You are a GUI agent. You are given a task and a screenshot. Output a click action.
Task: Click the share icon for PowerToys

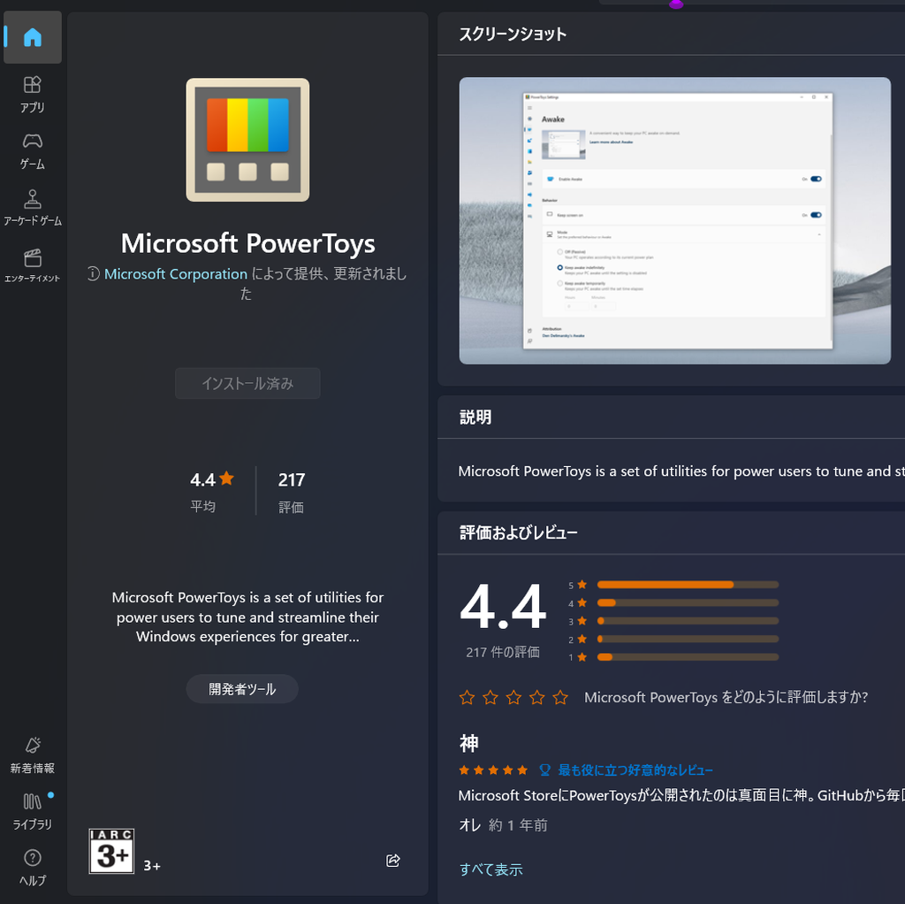393,860
